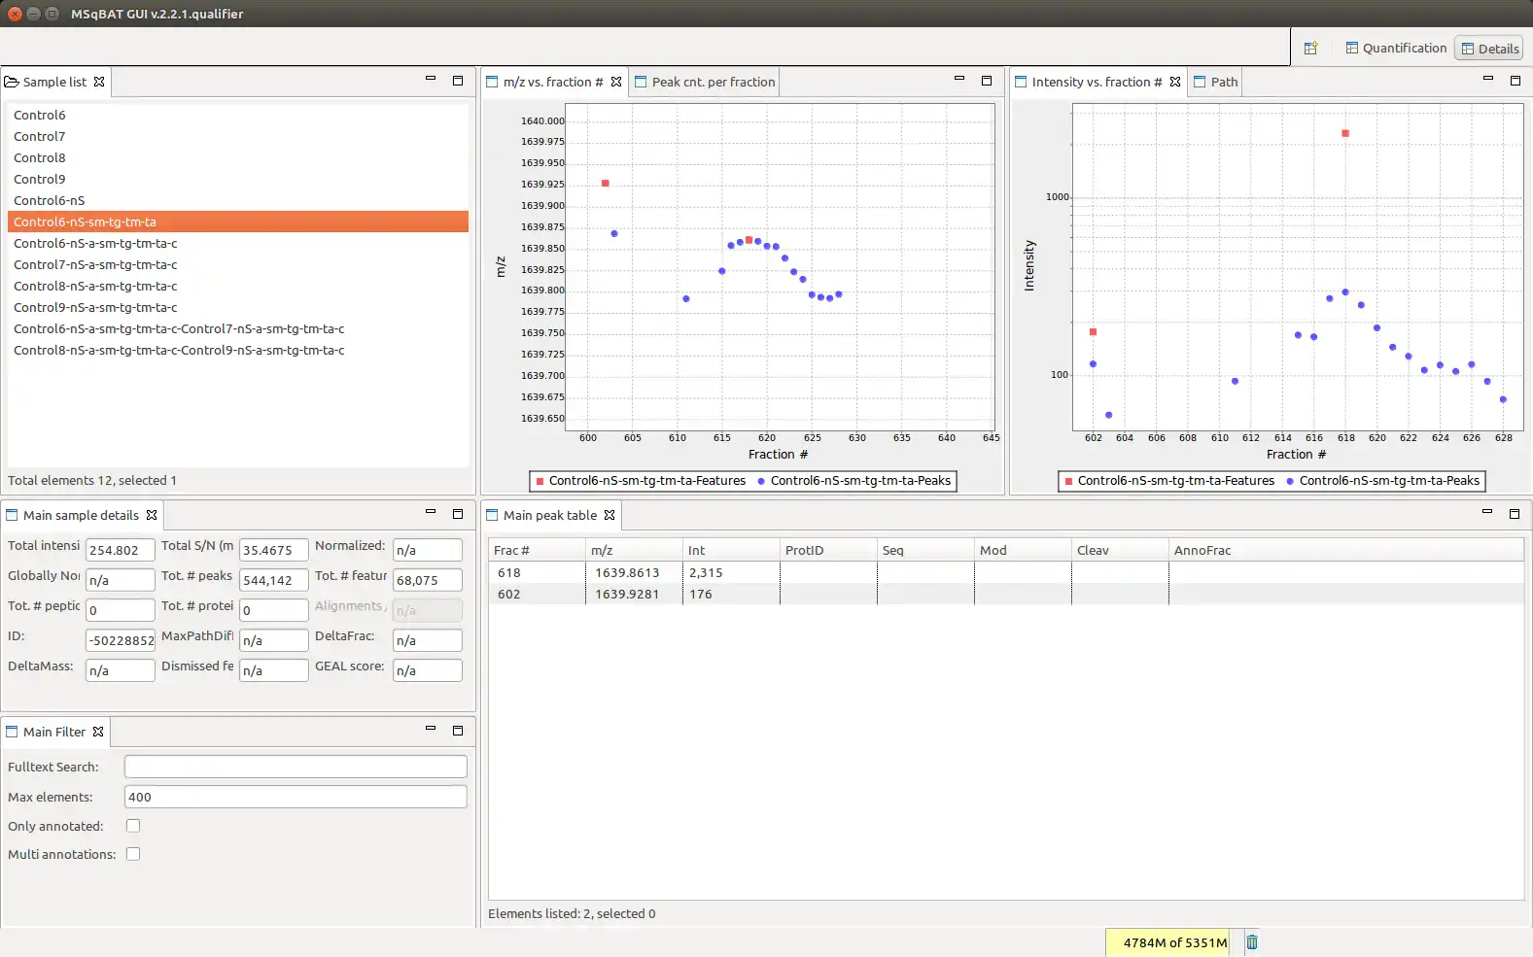Screen dimensions: 1533x957
Task: Maximize the Main peak table panel
Action: point(1514,514)
